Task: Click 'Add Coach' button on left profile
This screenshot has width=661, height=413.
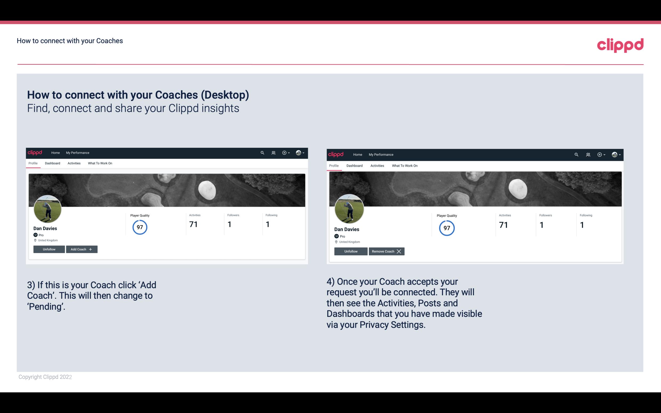Action: point(81,249)
